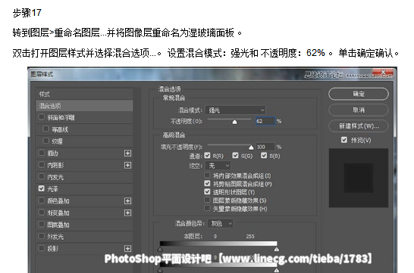Uncheck 透明形状图层(T)
Image resolution: width=414 pixels, height=273 pixels.
click(207, 191)
